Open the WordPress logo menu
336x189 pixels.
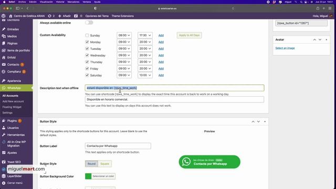click(x=4, y=16)
